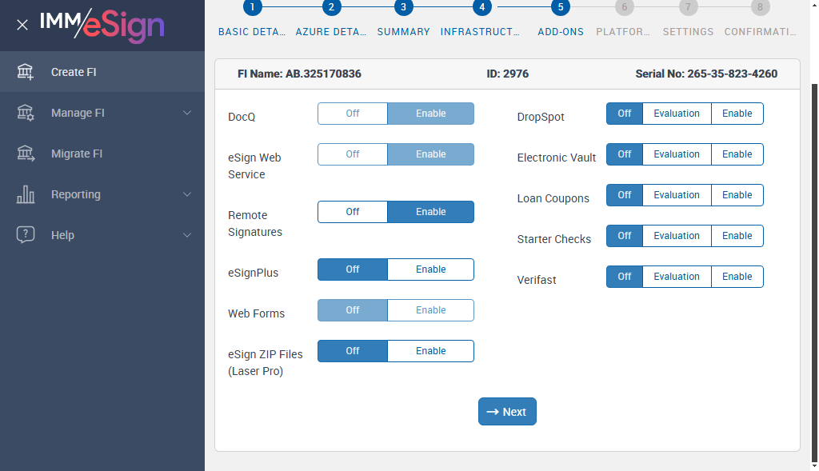Open Manage FI menu item
The height and width of the screenshot is (471, 819).
pos(102,112)
